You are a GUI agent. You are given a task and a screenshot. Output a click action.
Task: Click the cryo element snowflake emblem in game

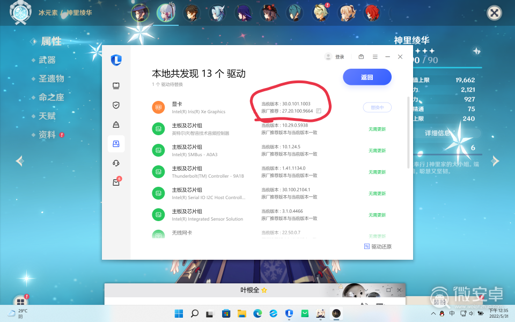[20, 12]
